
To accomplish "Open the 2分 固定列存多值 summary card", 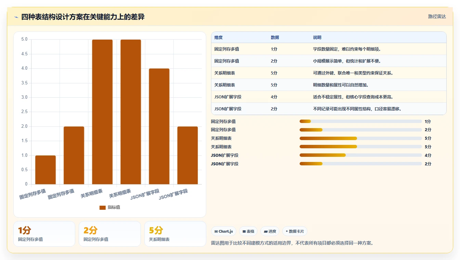I will coord(110,234).
